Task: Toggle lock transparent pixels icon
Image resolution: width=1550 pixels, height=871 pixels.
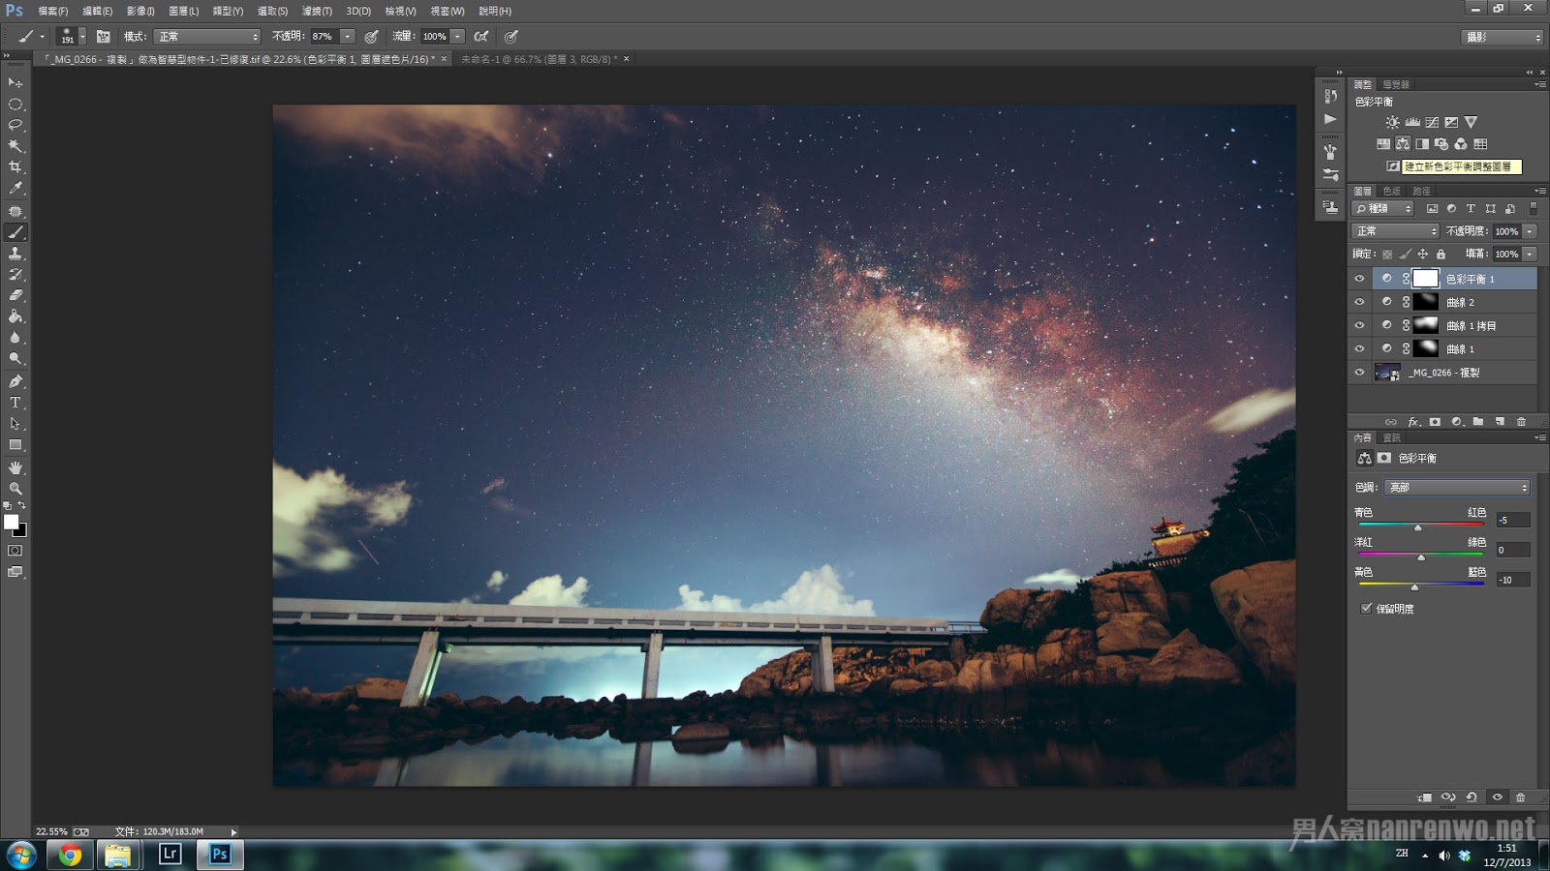Action: 1387,254
